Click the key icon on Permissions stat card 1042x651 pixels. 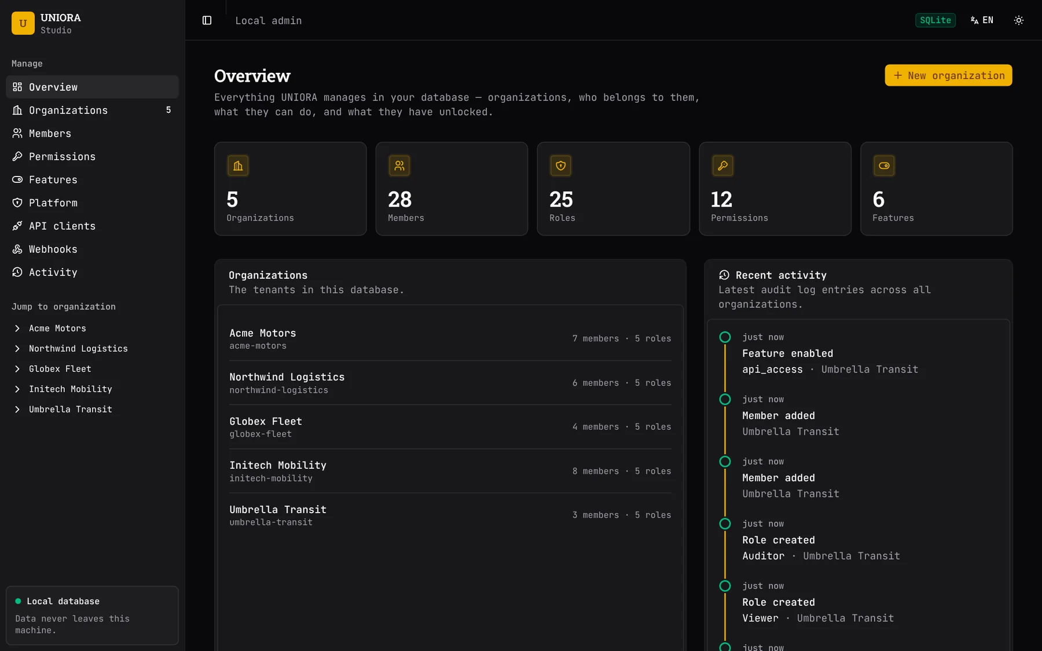(x=722, y=166)
